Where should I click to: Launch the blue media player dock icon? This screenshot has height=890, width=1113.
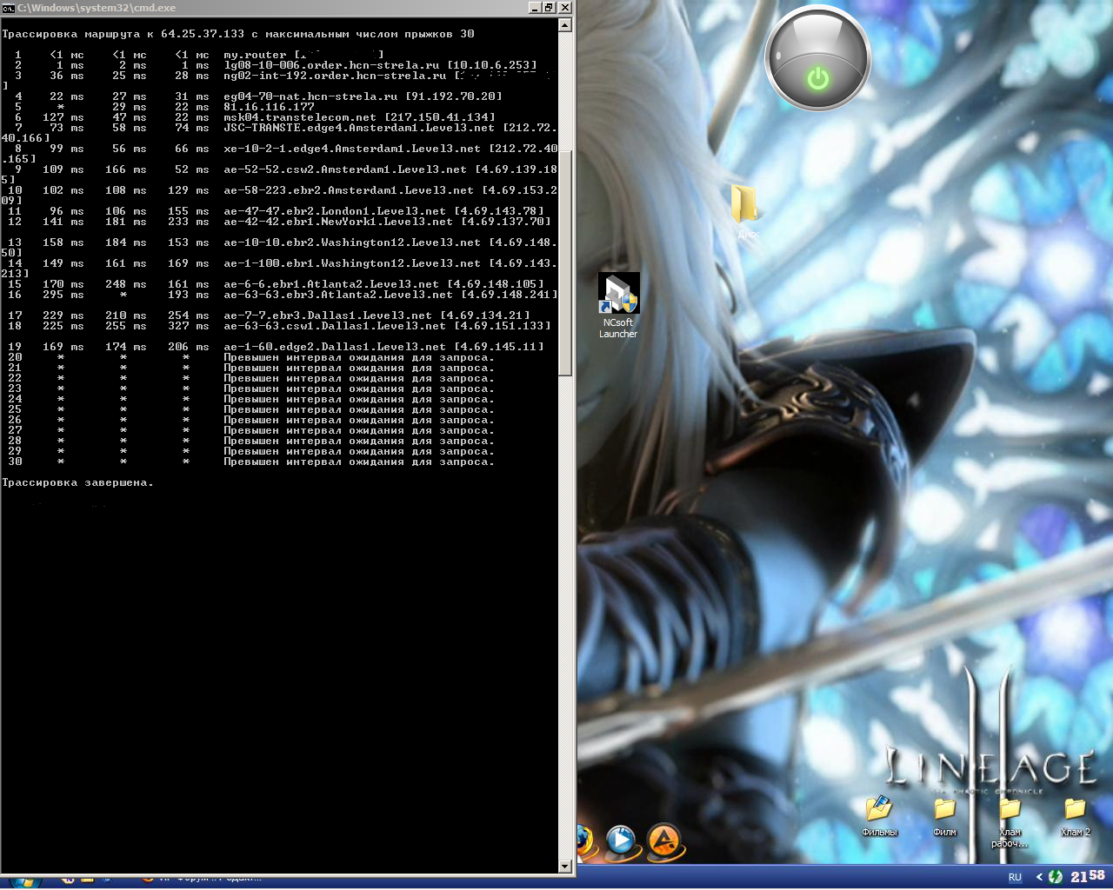point(621,842)
